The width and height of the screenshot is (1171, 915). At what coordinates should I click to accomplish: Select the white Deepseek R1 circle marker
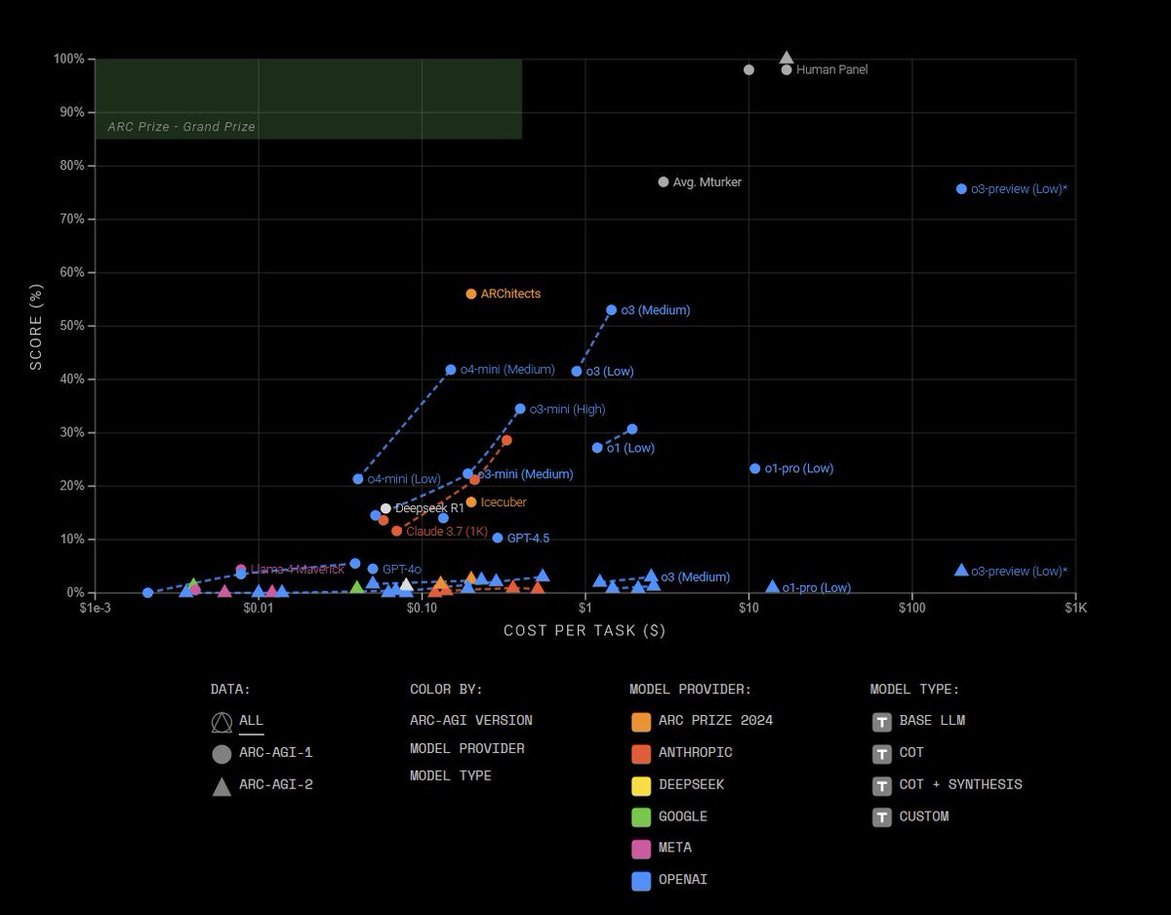click(385, 508)
